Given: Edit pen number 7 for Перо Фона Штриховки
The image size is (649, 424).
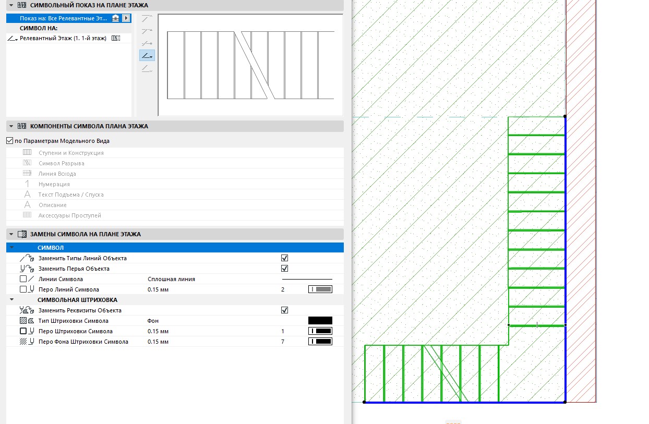Looking at the screenshot, I should 283,342.
